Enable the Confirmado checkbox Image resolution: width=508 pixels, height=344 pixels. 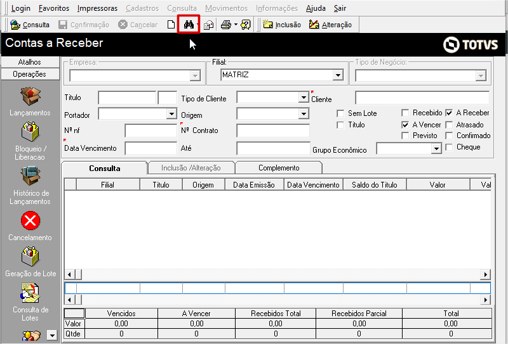pyautogui.click(x=449, y=136)
